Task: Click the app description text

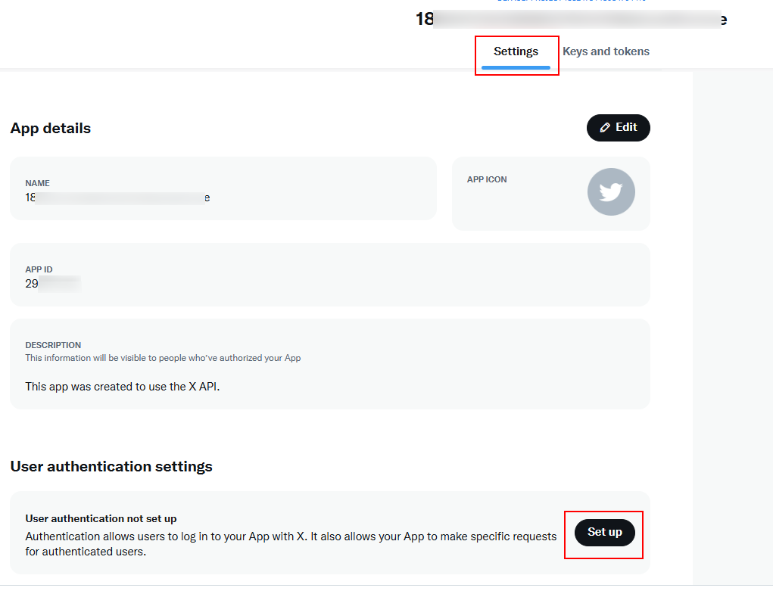Action: pos(123,386)
